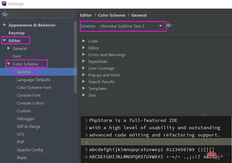
Task: Select General under Color Scheme
Action: click(x=24, y=72)
